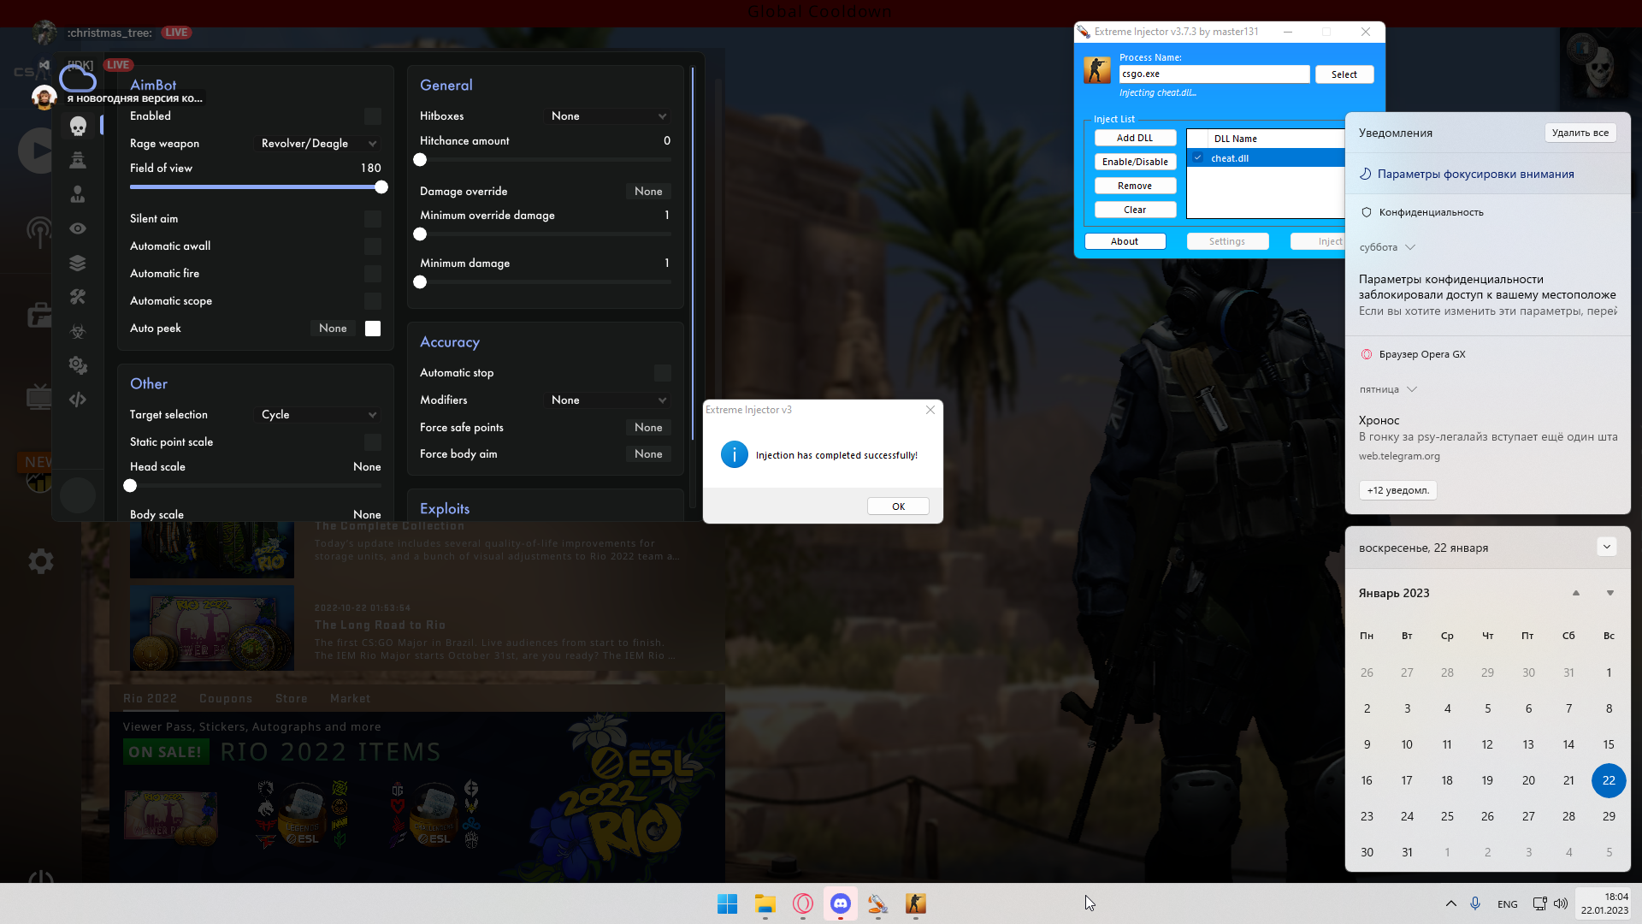Open Modifiers dropdown
The width and height of the screenshot is (1642, 924).
click(608, 400)
